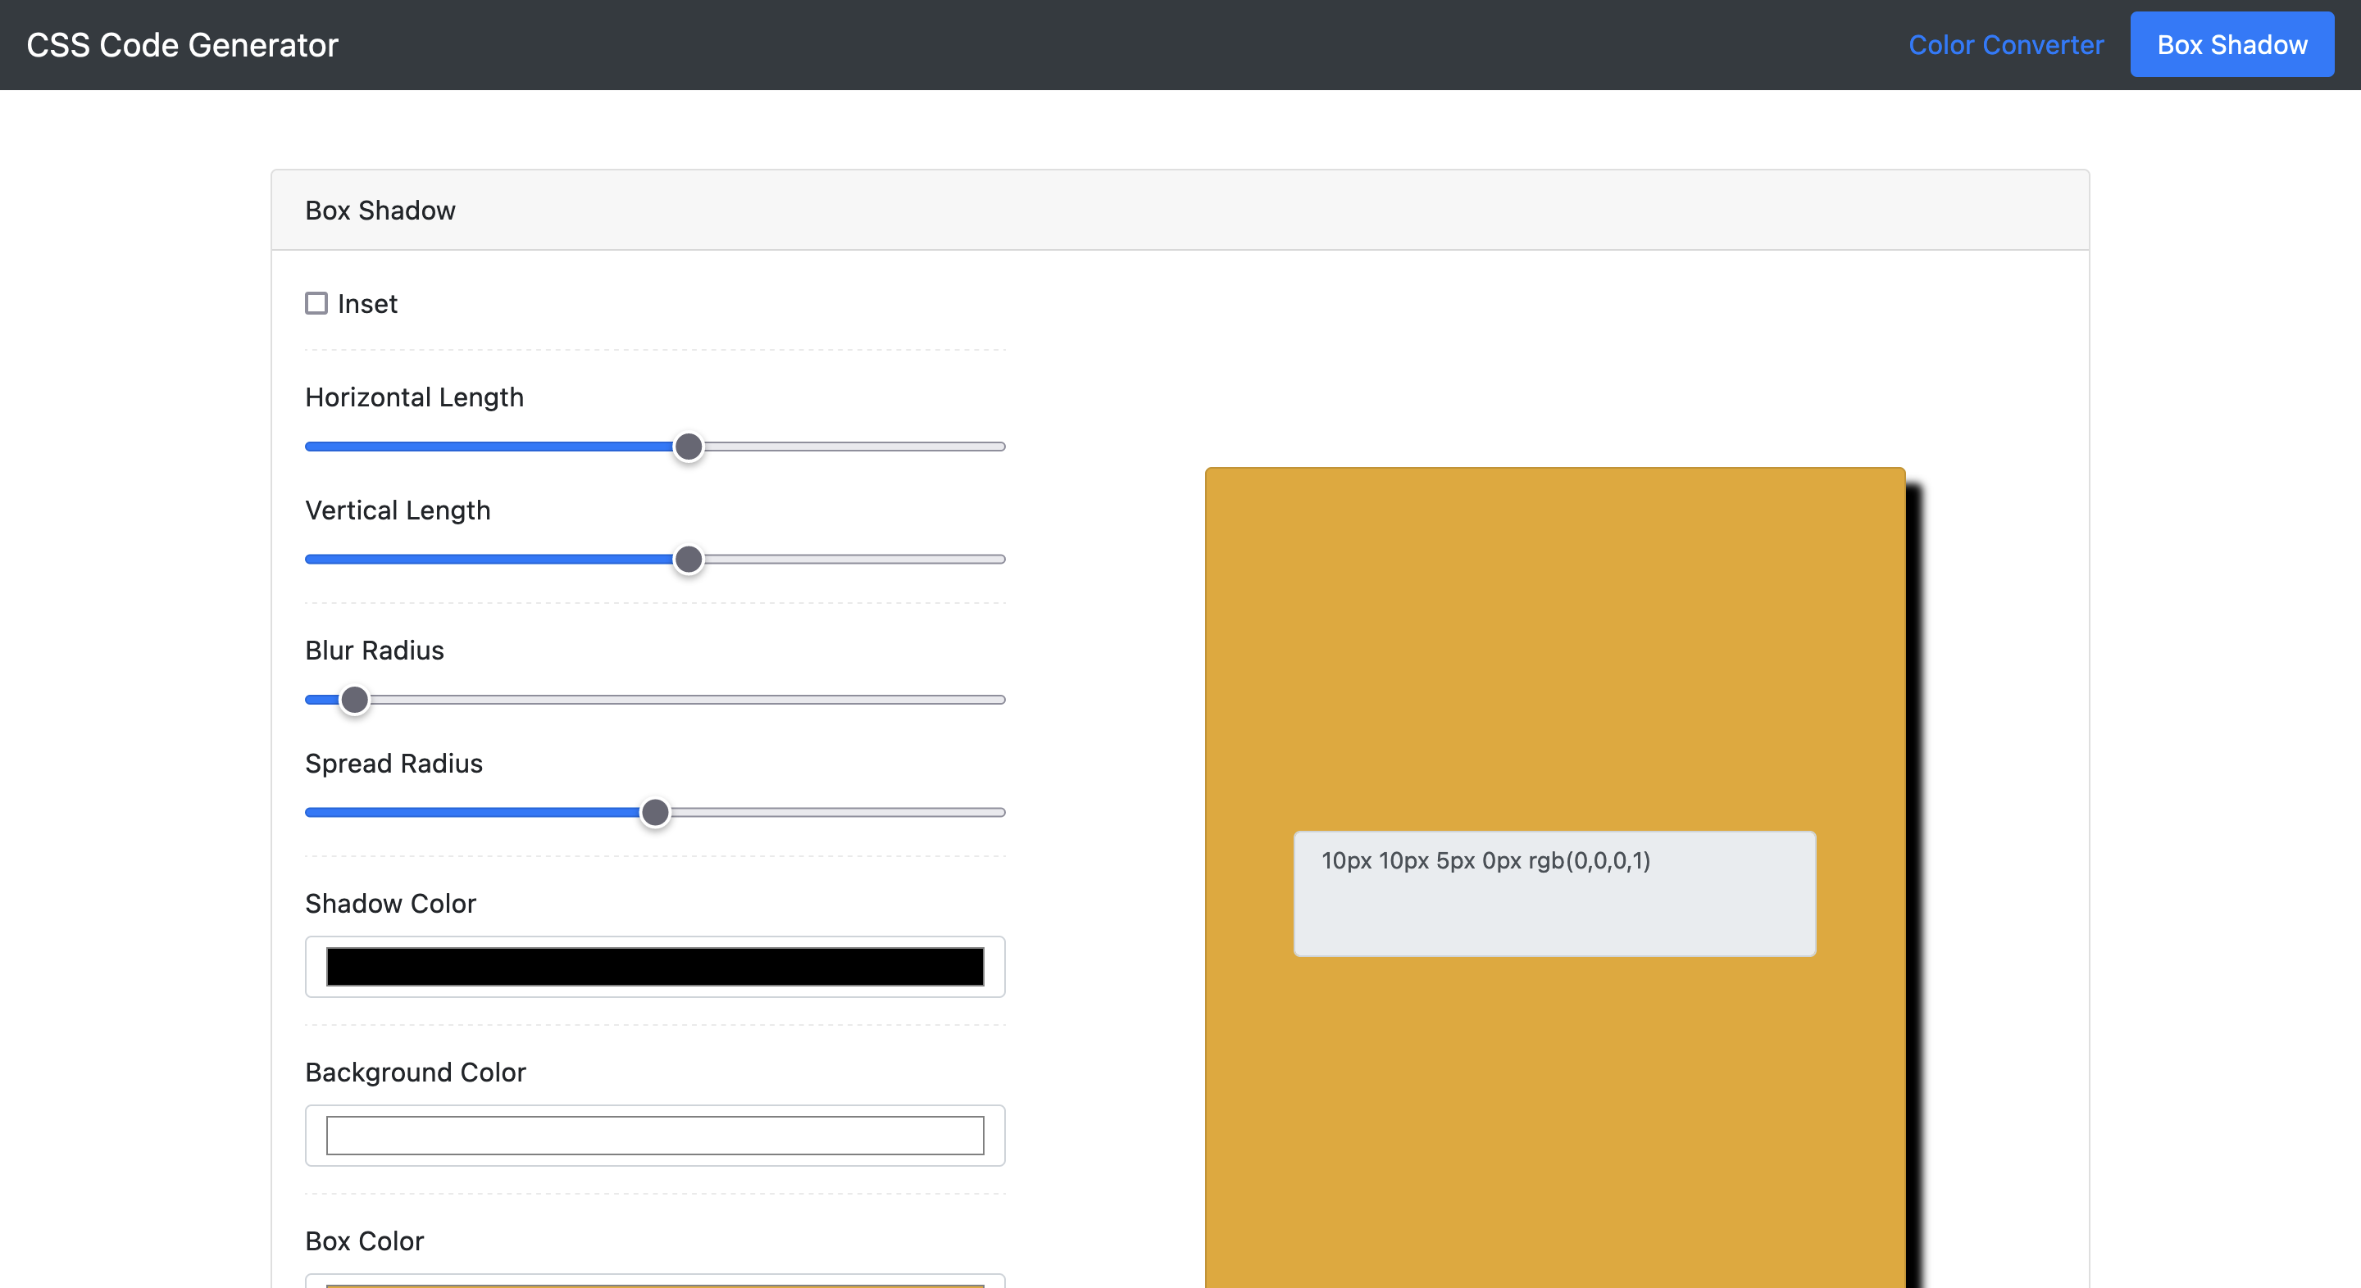This screenshot has height=1288, width=2361.
Task: Open the white Background Color picker
Action: (x=654, y=1135)
